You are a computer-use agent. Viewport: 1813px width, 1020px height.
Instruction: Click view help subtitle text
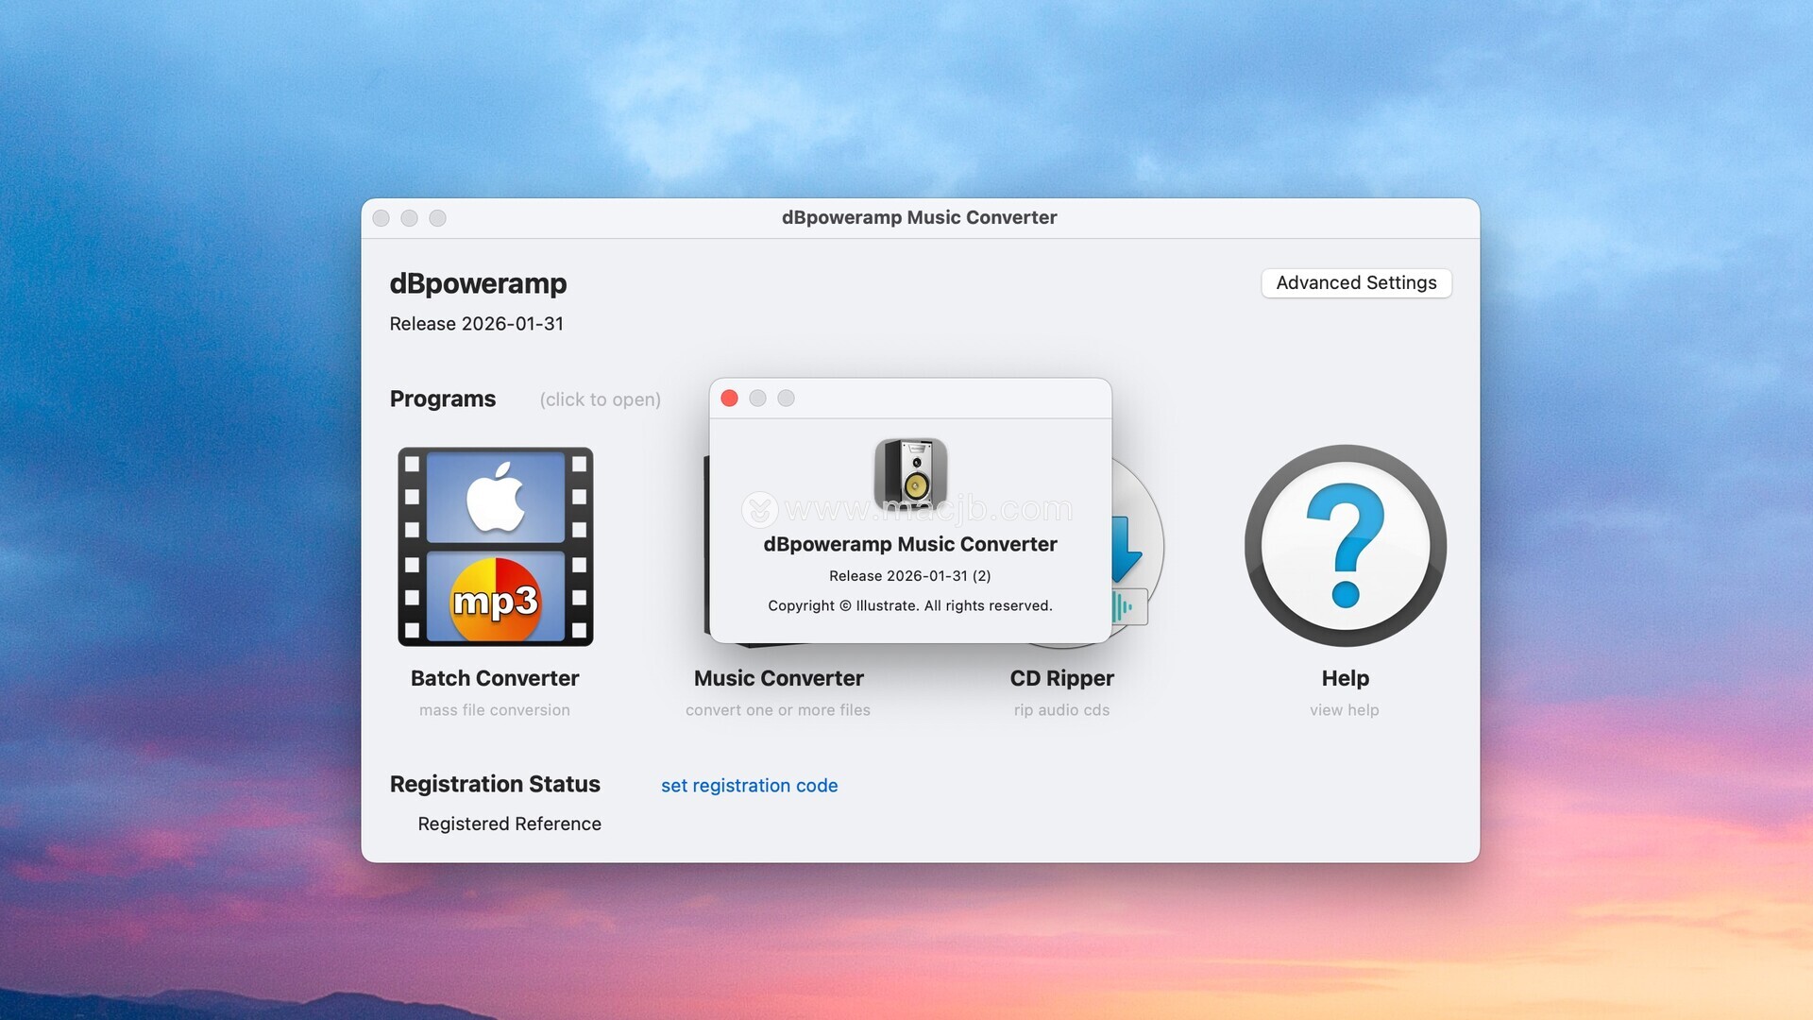[x=1344, y=710]
